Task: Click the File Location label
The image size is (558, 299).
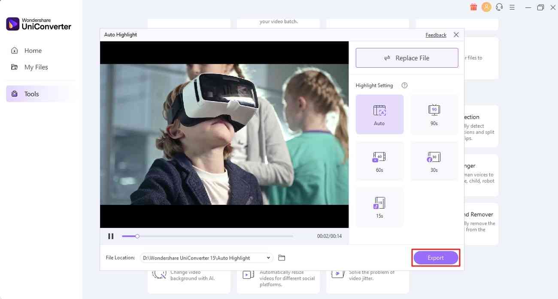Action: tap(120, 258)
